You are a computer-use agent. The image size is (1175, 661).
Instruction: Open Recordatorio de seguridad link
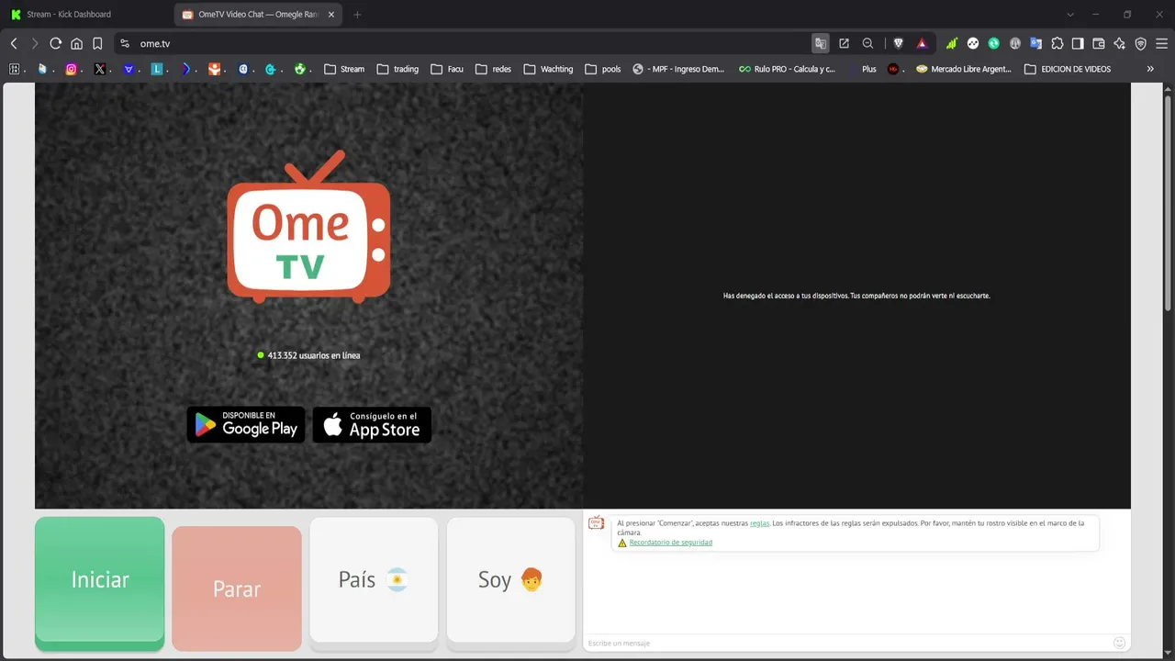coord(670,543)
